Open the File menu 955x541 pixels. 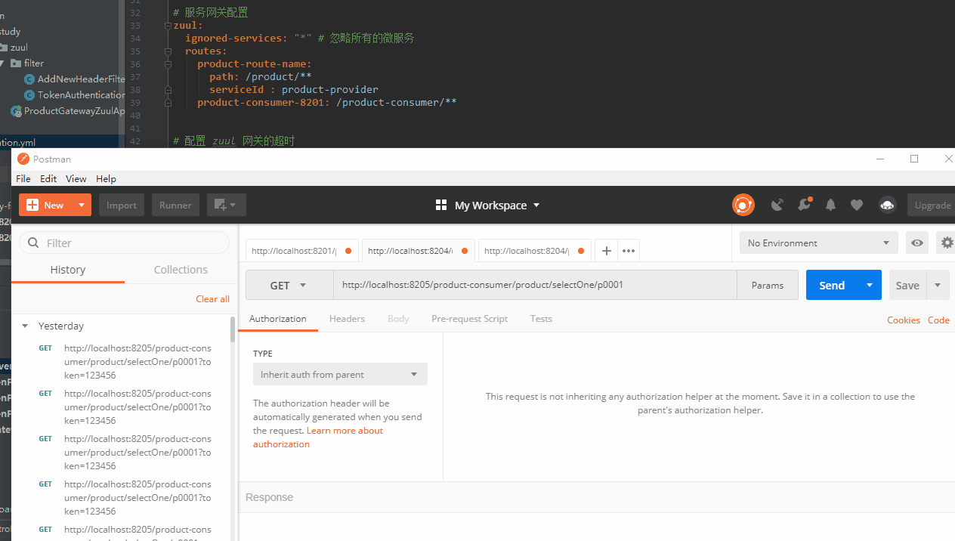(23, 178)
